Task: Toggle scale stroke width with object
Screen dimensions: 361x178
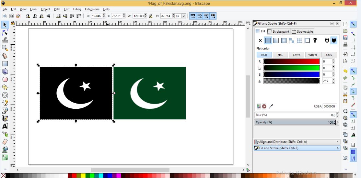Action: pyautogui.click(x=192, y=16)
